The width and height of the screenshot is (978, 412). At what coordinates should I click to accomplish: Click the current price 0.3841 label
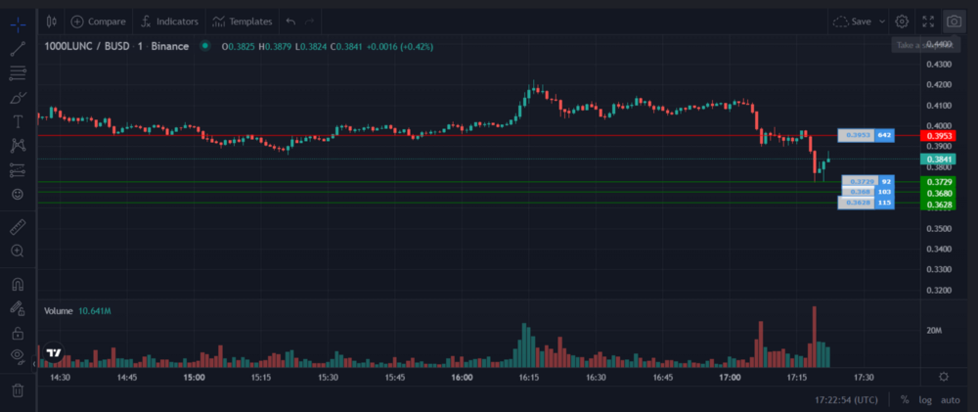[938, 160]
